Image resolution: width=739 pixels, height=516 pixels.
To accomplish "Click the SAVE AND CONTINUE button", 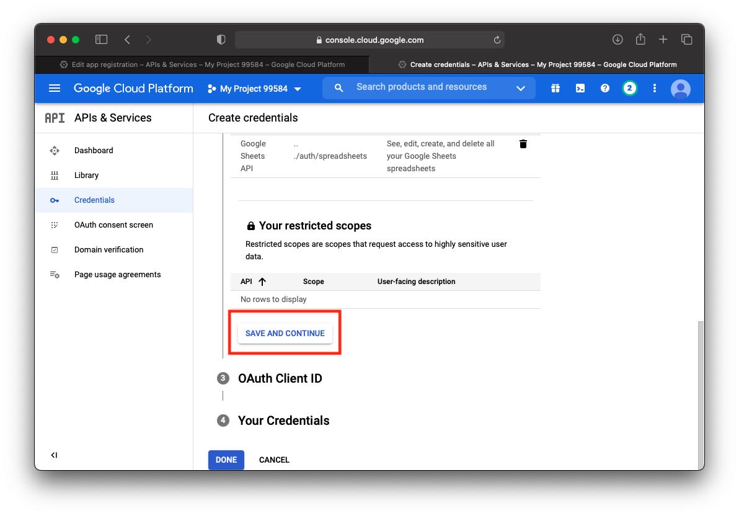I will click(x=285, y=334).
